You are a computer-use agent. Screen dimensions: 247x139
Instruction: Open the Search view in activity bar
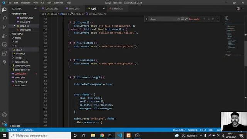tap(4, 19)
